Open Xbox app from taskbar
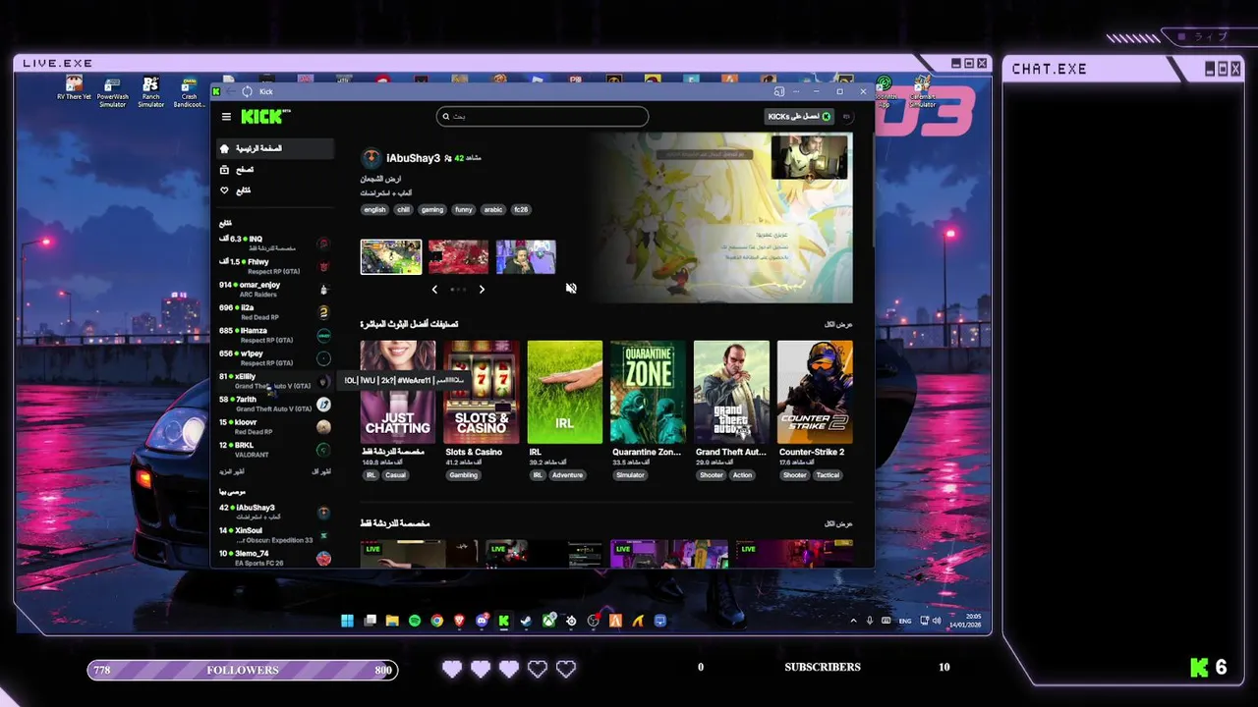 tap(548, 621)
